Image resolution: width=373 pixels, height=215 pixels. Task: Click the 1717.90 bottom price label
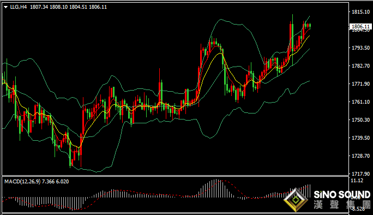point(360,174)
